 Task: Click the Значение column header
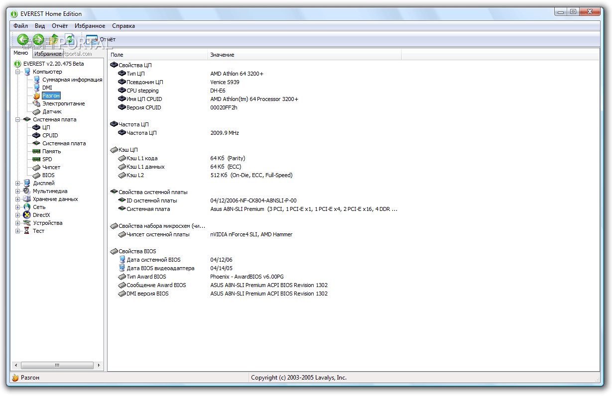point(304,55)
